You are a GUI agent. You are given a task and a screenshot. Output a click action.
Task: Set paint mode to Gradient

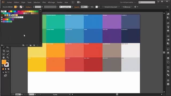tap(6, 69)
